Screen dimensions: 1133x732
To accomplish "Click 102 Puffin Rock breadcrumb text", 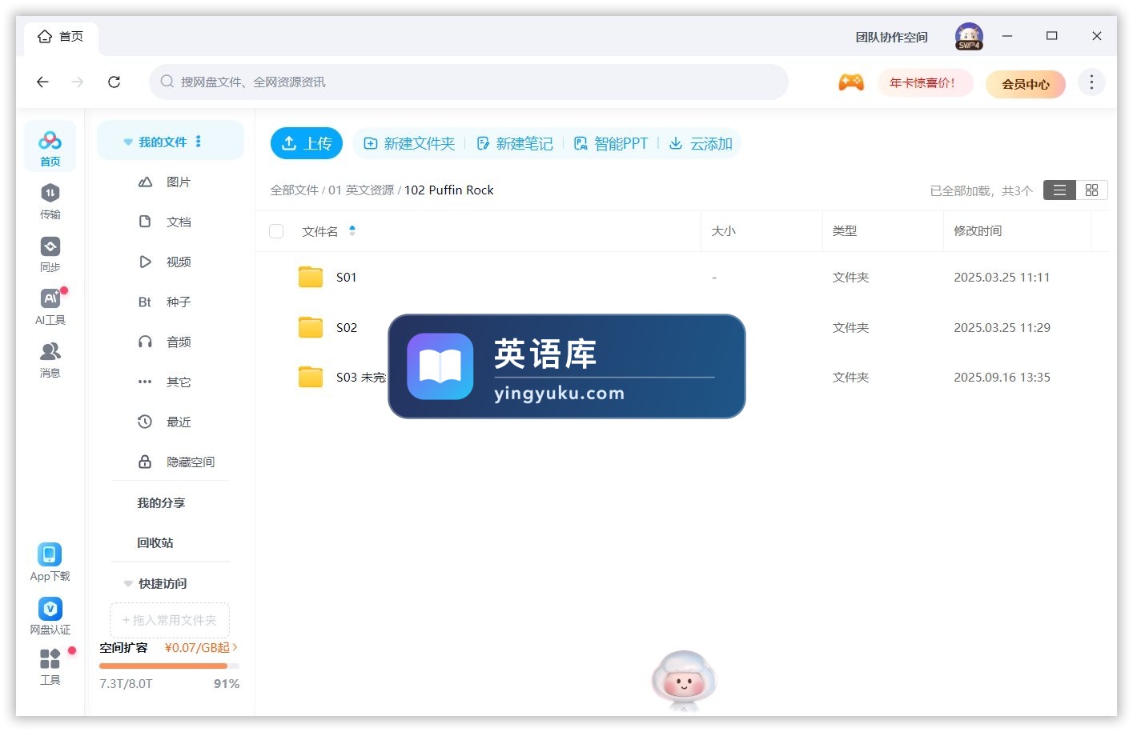I will [x=448, y=190].
